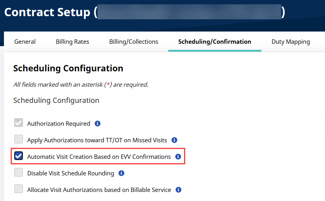Click the required fields asterisk note
Viewport: 325px width, 201px height.
81,84
